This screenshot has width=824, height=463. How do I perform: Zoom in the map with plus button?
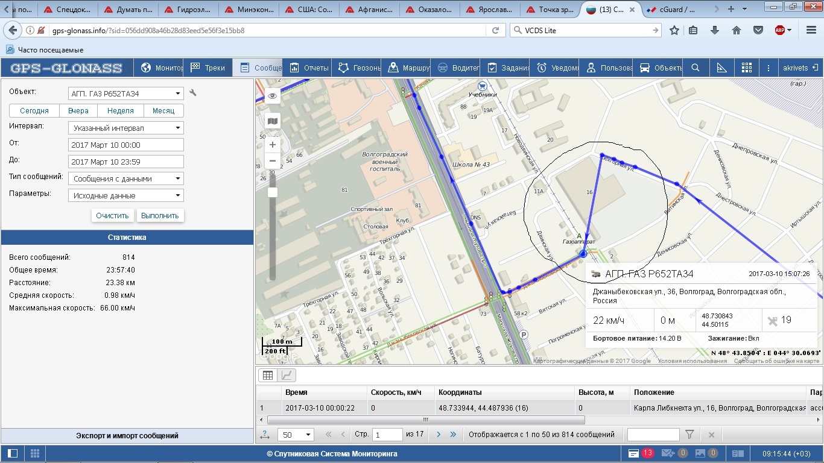point(273,145)
